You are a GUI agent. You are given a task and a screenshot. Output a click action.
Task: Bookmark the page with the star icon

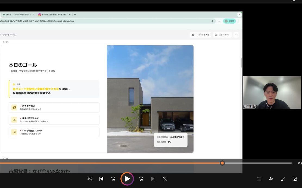pyautogui.click(x=212, y=21)
